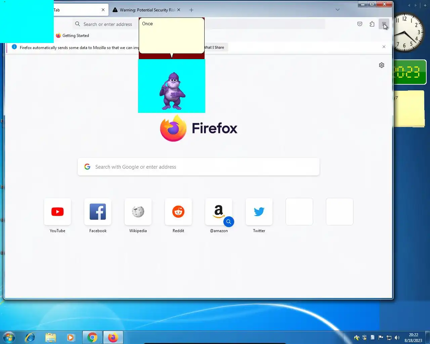Viewport: 430px width, 344px height.
Task: Click the taskbar clock showing 20:22
Action: pyautogui.click(x=413, y=338)
